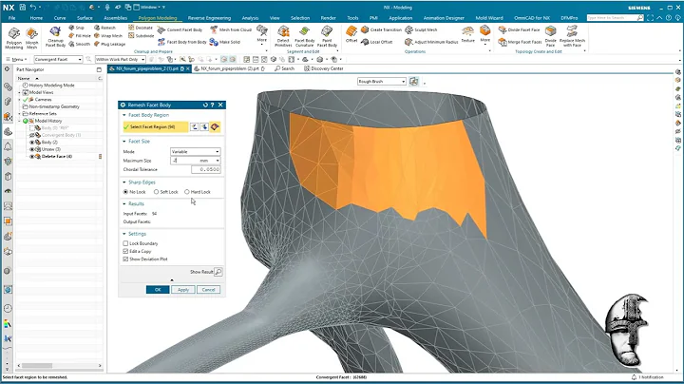
Task: Run the Decimate command
Action: 141,28
